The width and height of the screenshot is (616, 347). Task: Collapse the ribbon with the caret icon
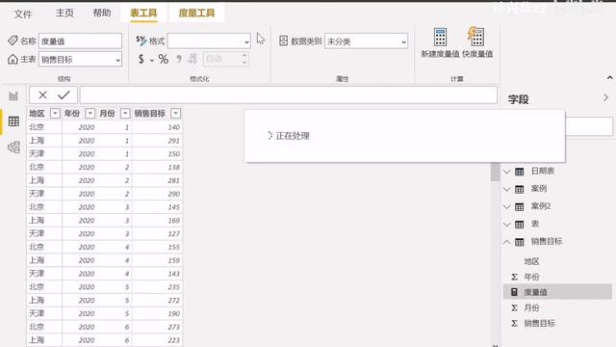click(609, 78)
